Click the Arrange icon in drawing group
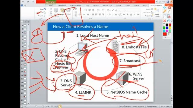Screen dimensions: 193x108 point(62,10)
